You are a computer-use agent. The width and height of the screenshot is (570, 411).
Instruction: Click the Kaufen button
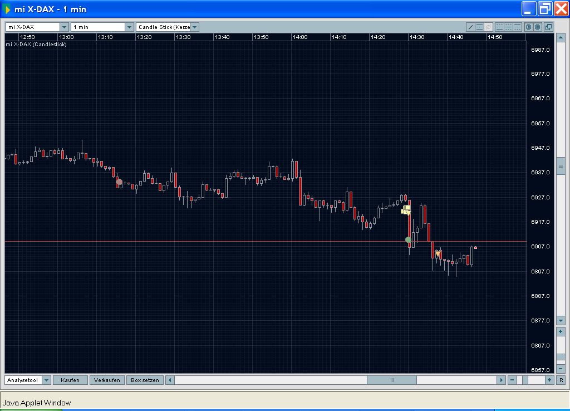[70, 380]
